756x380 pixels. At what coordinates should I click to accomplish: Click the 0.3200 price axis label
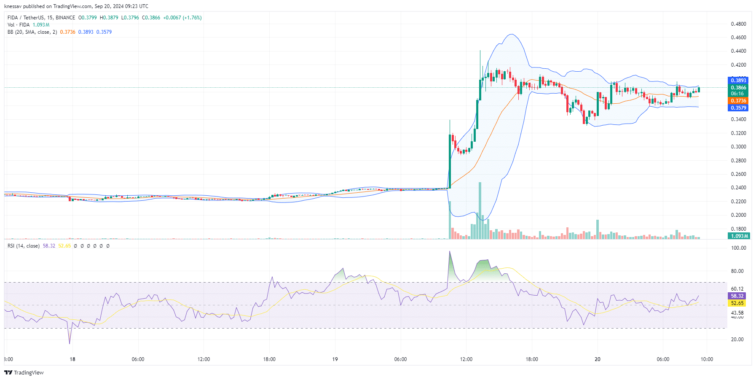[x=738, y=133]
